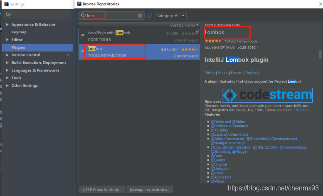Image resolution: width=323 pixels, height=196 pixels.
Task: Open the Category: All dropdown
Action: [170, 16]
